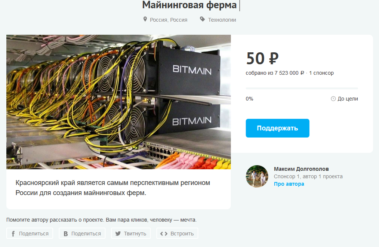Click the Красноярский край description text
The height and width of the screenshot is (247, 379).
[113, 188]
